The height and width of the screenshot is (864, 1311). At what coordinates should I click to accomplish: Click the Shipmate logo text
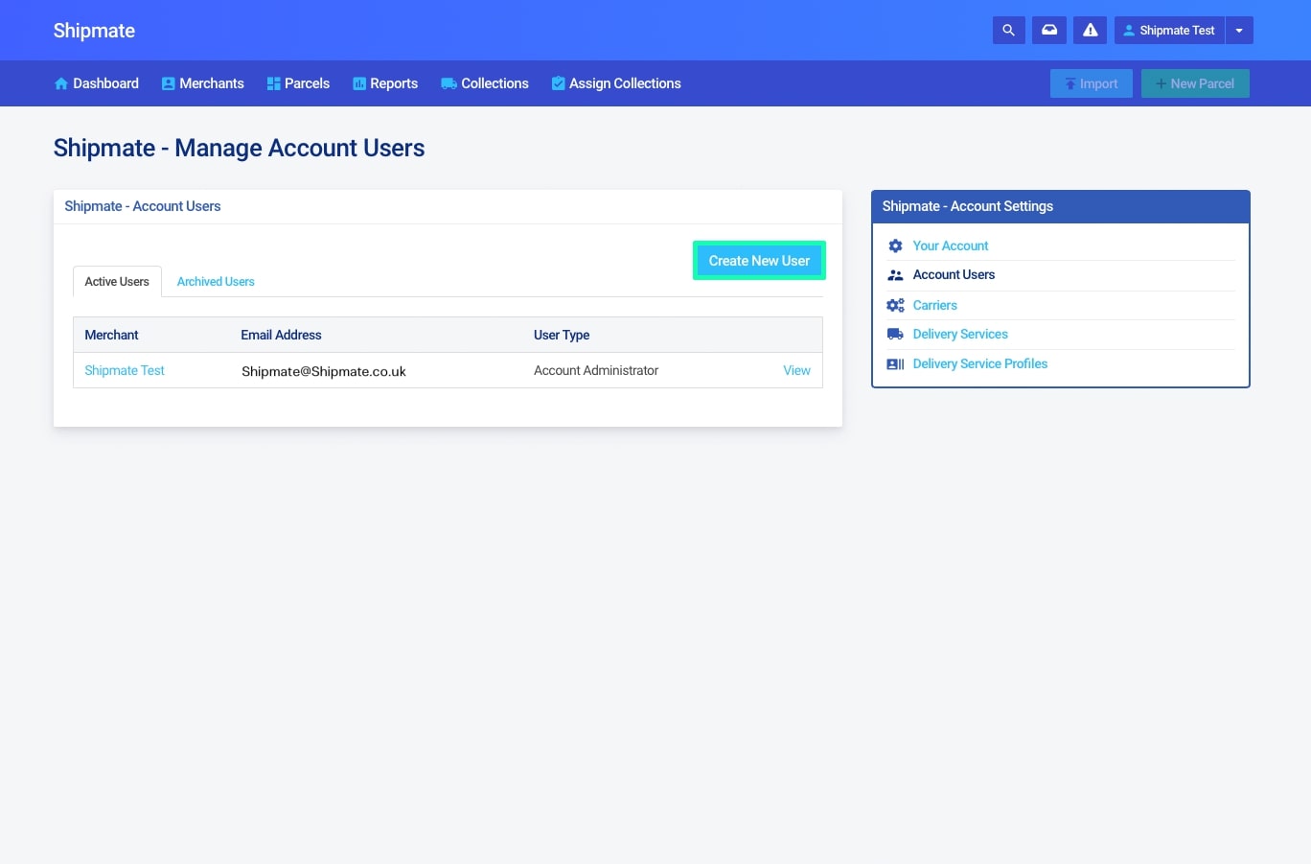[x=94, y=31]
